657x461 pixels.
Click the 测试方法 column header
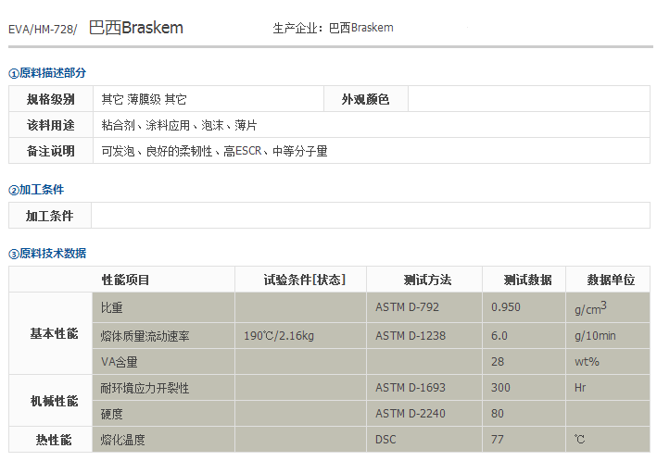click(424, 280)
